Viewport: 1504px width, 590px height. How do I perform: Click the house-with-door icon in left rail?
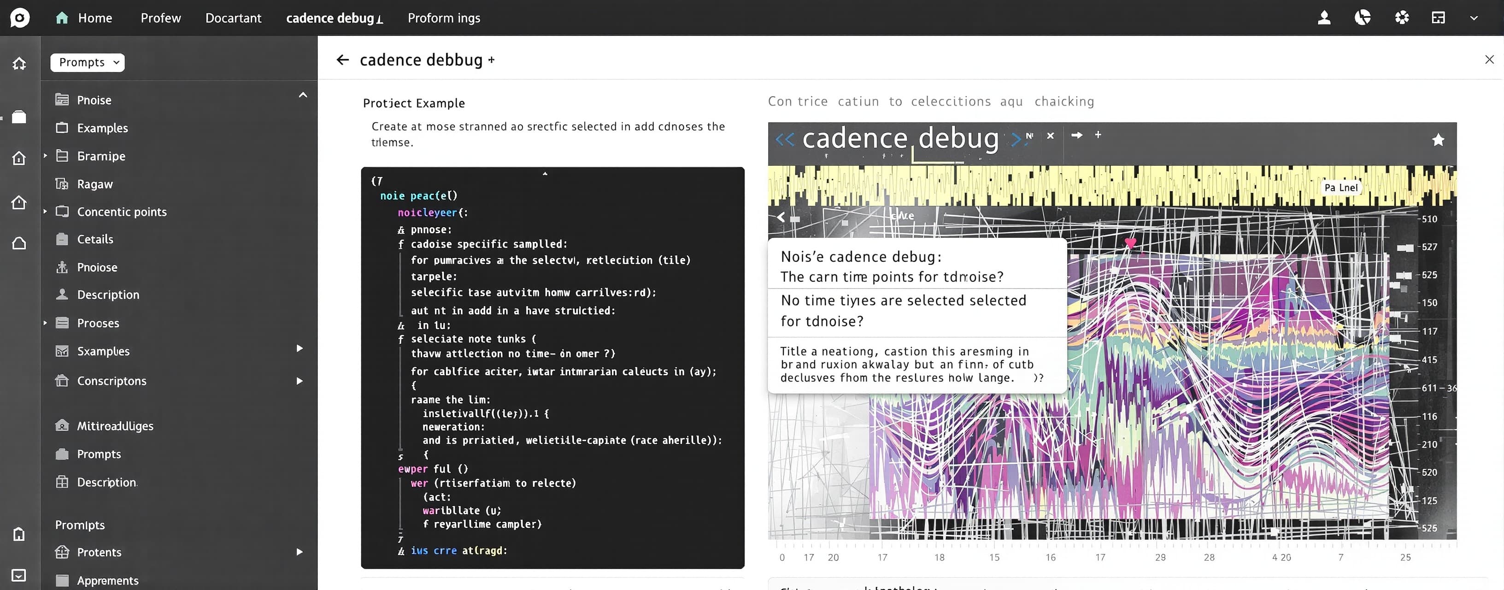point(19,158)
